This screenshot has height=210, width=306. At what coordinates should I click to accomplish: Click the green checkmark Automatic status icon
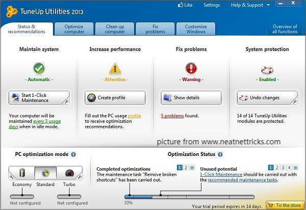tap(39, 68)
